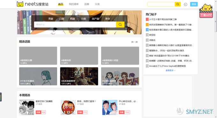
Task: Click the 教练，我想打篮球！ list title
Action: click(86, 101)
